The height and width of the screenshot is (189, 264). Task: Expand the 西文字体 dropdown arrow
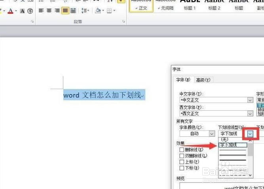pos(250,113)
